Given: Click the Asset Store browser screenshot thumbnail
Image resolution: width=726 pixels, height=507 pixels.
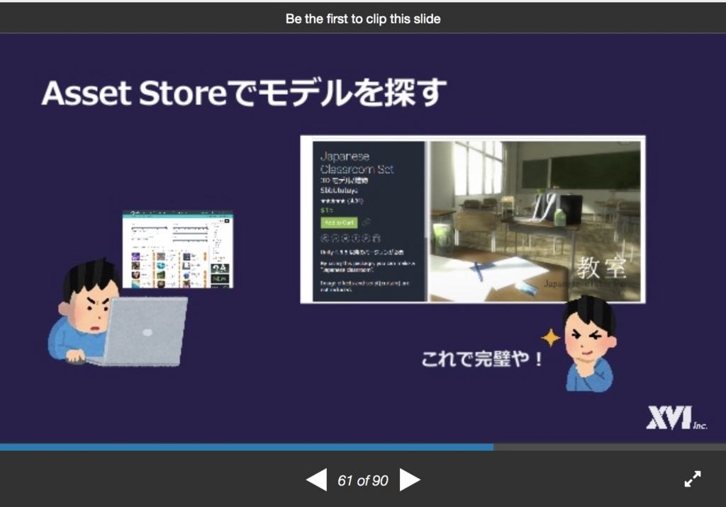Looking at the screenshot, I should 178,249.
